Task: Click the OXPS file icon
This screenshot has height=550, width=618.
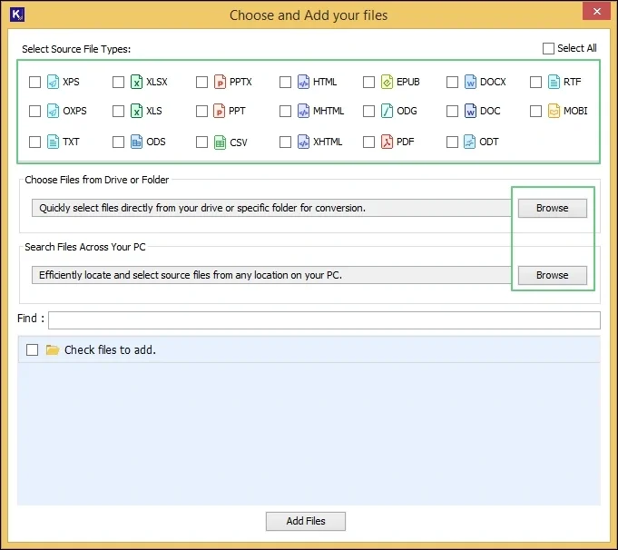Action: point(53,111)
